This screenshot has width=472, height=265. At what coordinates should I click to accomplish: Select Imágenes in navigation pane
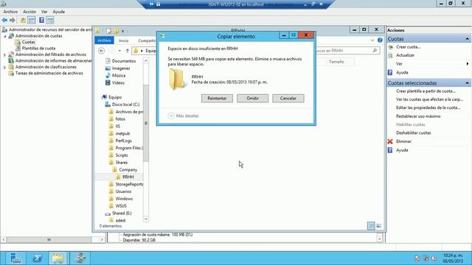point(121,68)
